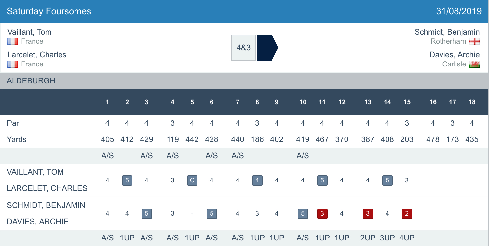Image resolution: width=489 pixels, height=246 pixels.
Task: Click the 31/08/2019 match date
Action: [x=459, y=11]
